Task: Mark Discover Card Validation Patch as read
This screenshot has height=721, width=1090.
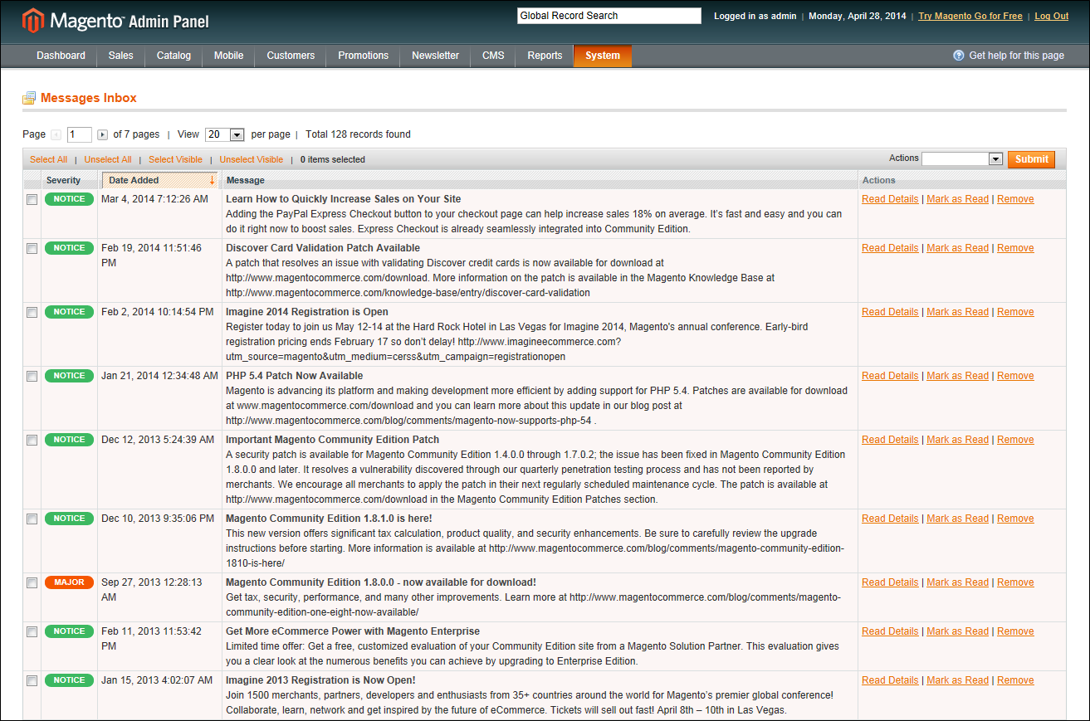Action: coord(957,248)
